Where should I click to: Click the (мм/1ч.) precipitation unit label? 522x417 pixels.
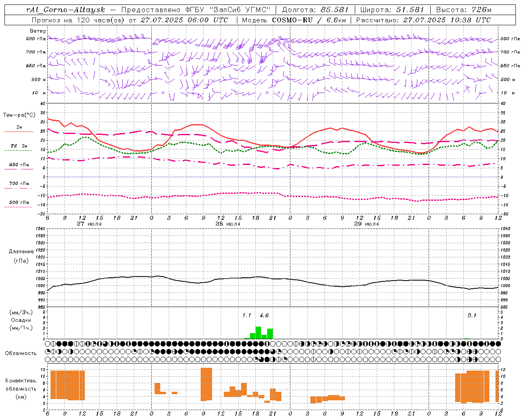coord(21,328)
